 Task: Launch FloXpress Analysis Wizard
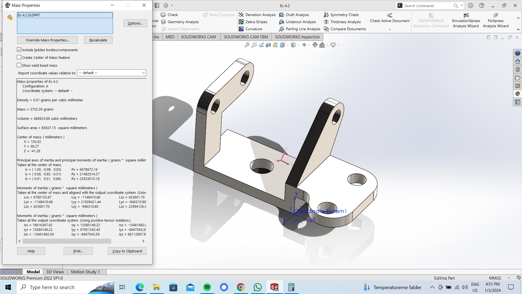click(496, 20)
